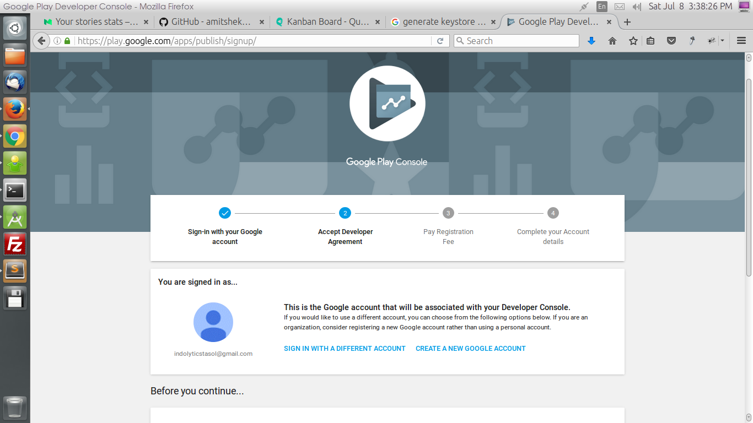Open the Trash in the dock
Screen dimensions: 753x423
pos(15,408)
